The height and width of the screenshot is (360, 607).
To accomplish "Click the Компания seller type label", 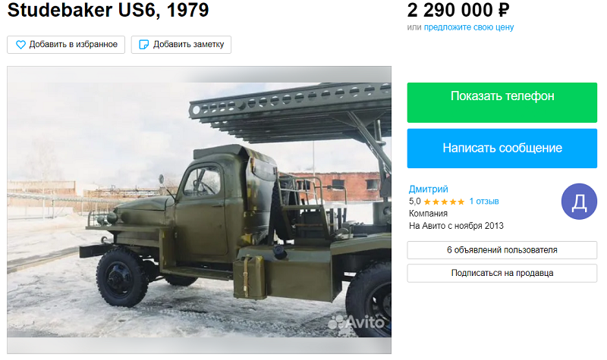I will coord(428,214).
